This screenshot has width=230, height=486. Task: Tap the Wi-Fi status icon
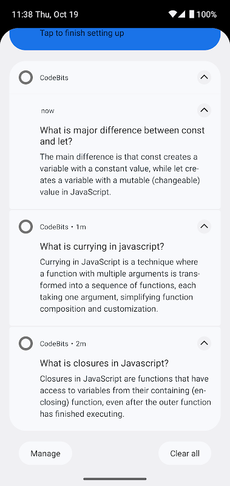click(x=172, y=14)
